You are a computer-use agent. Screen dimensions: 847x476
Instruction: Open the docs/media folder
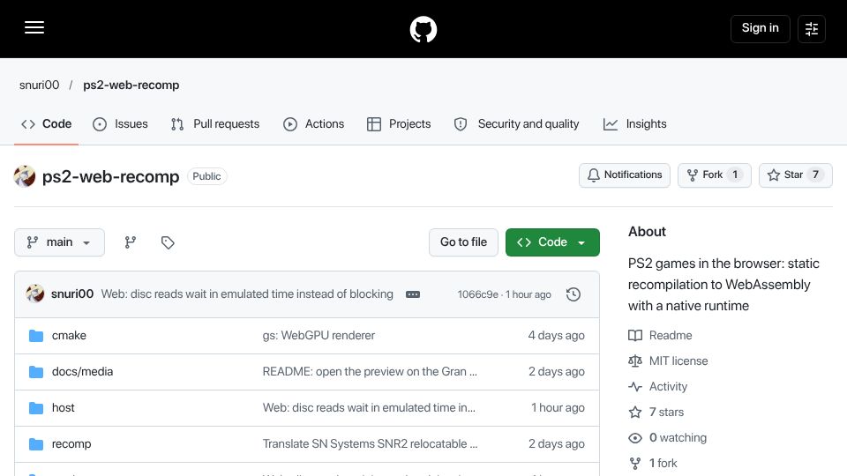click(83, 372)
